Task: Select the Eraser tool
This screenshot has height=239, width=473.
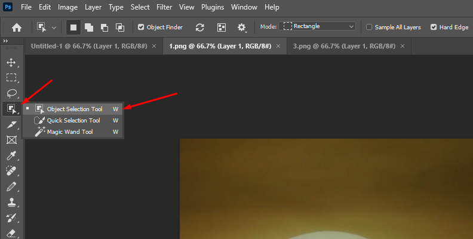Action: (x=11, y=233)
